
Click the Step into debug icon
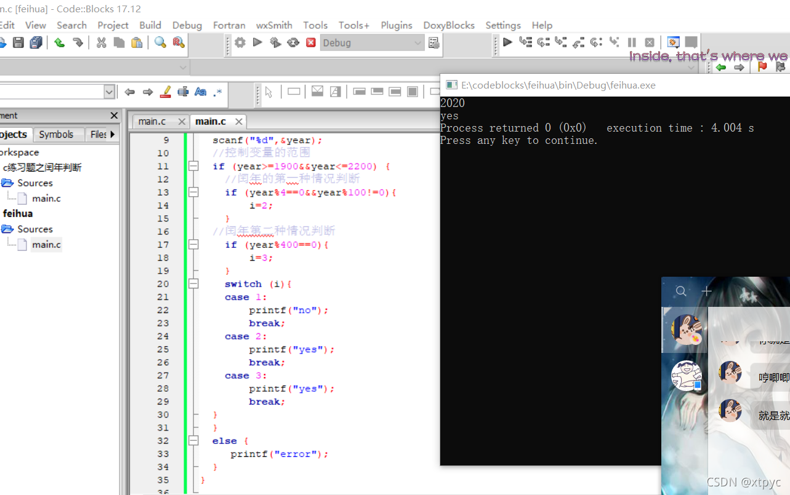pyautogui.click(x=560, y=42)
